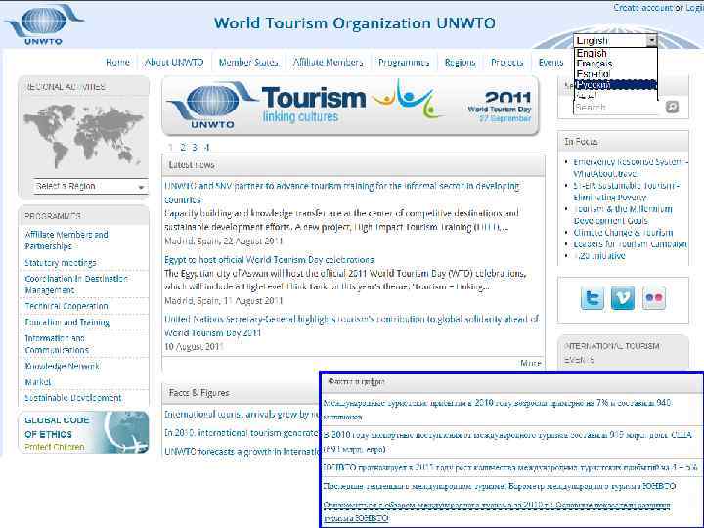
Task: Open International tourist arrivals grew fact link
Action: tap(242, 414)
